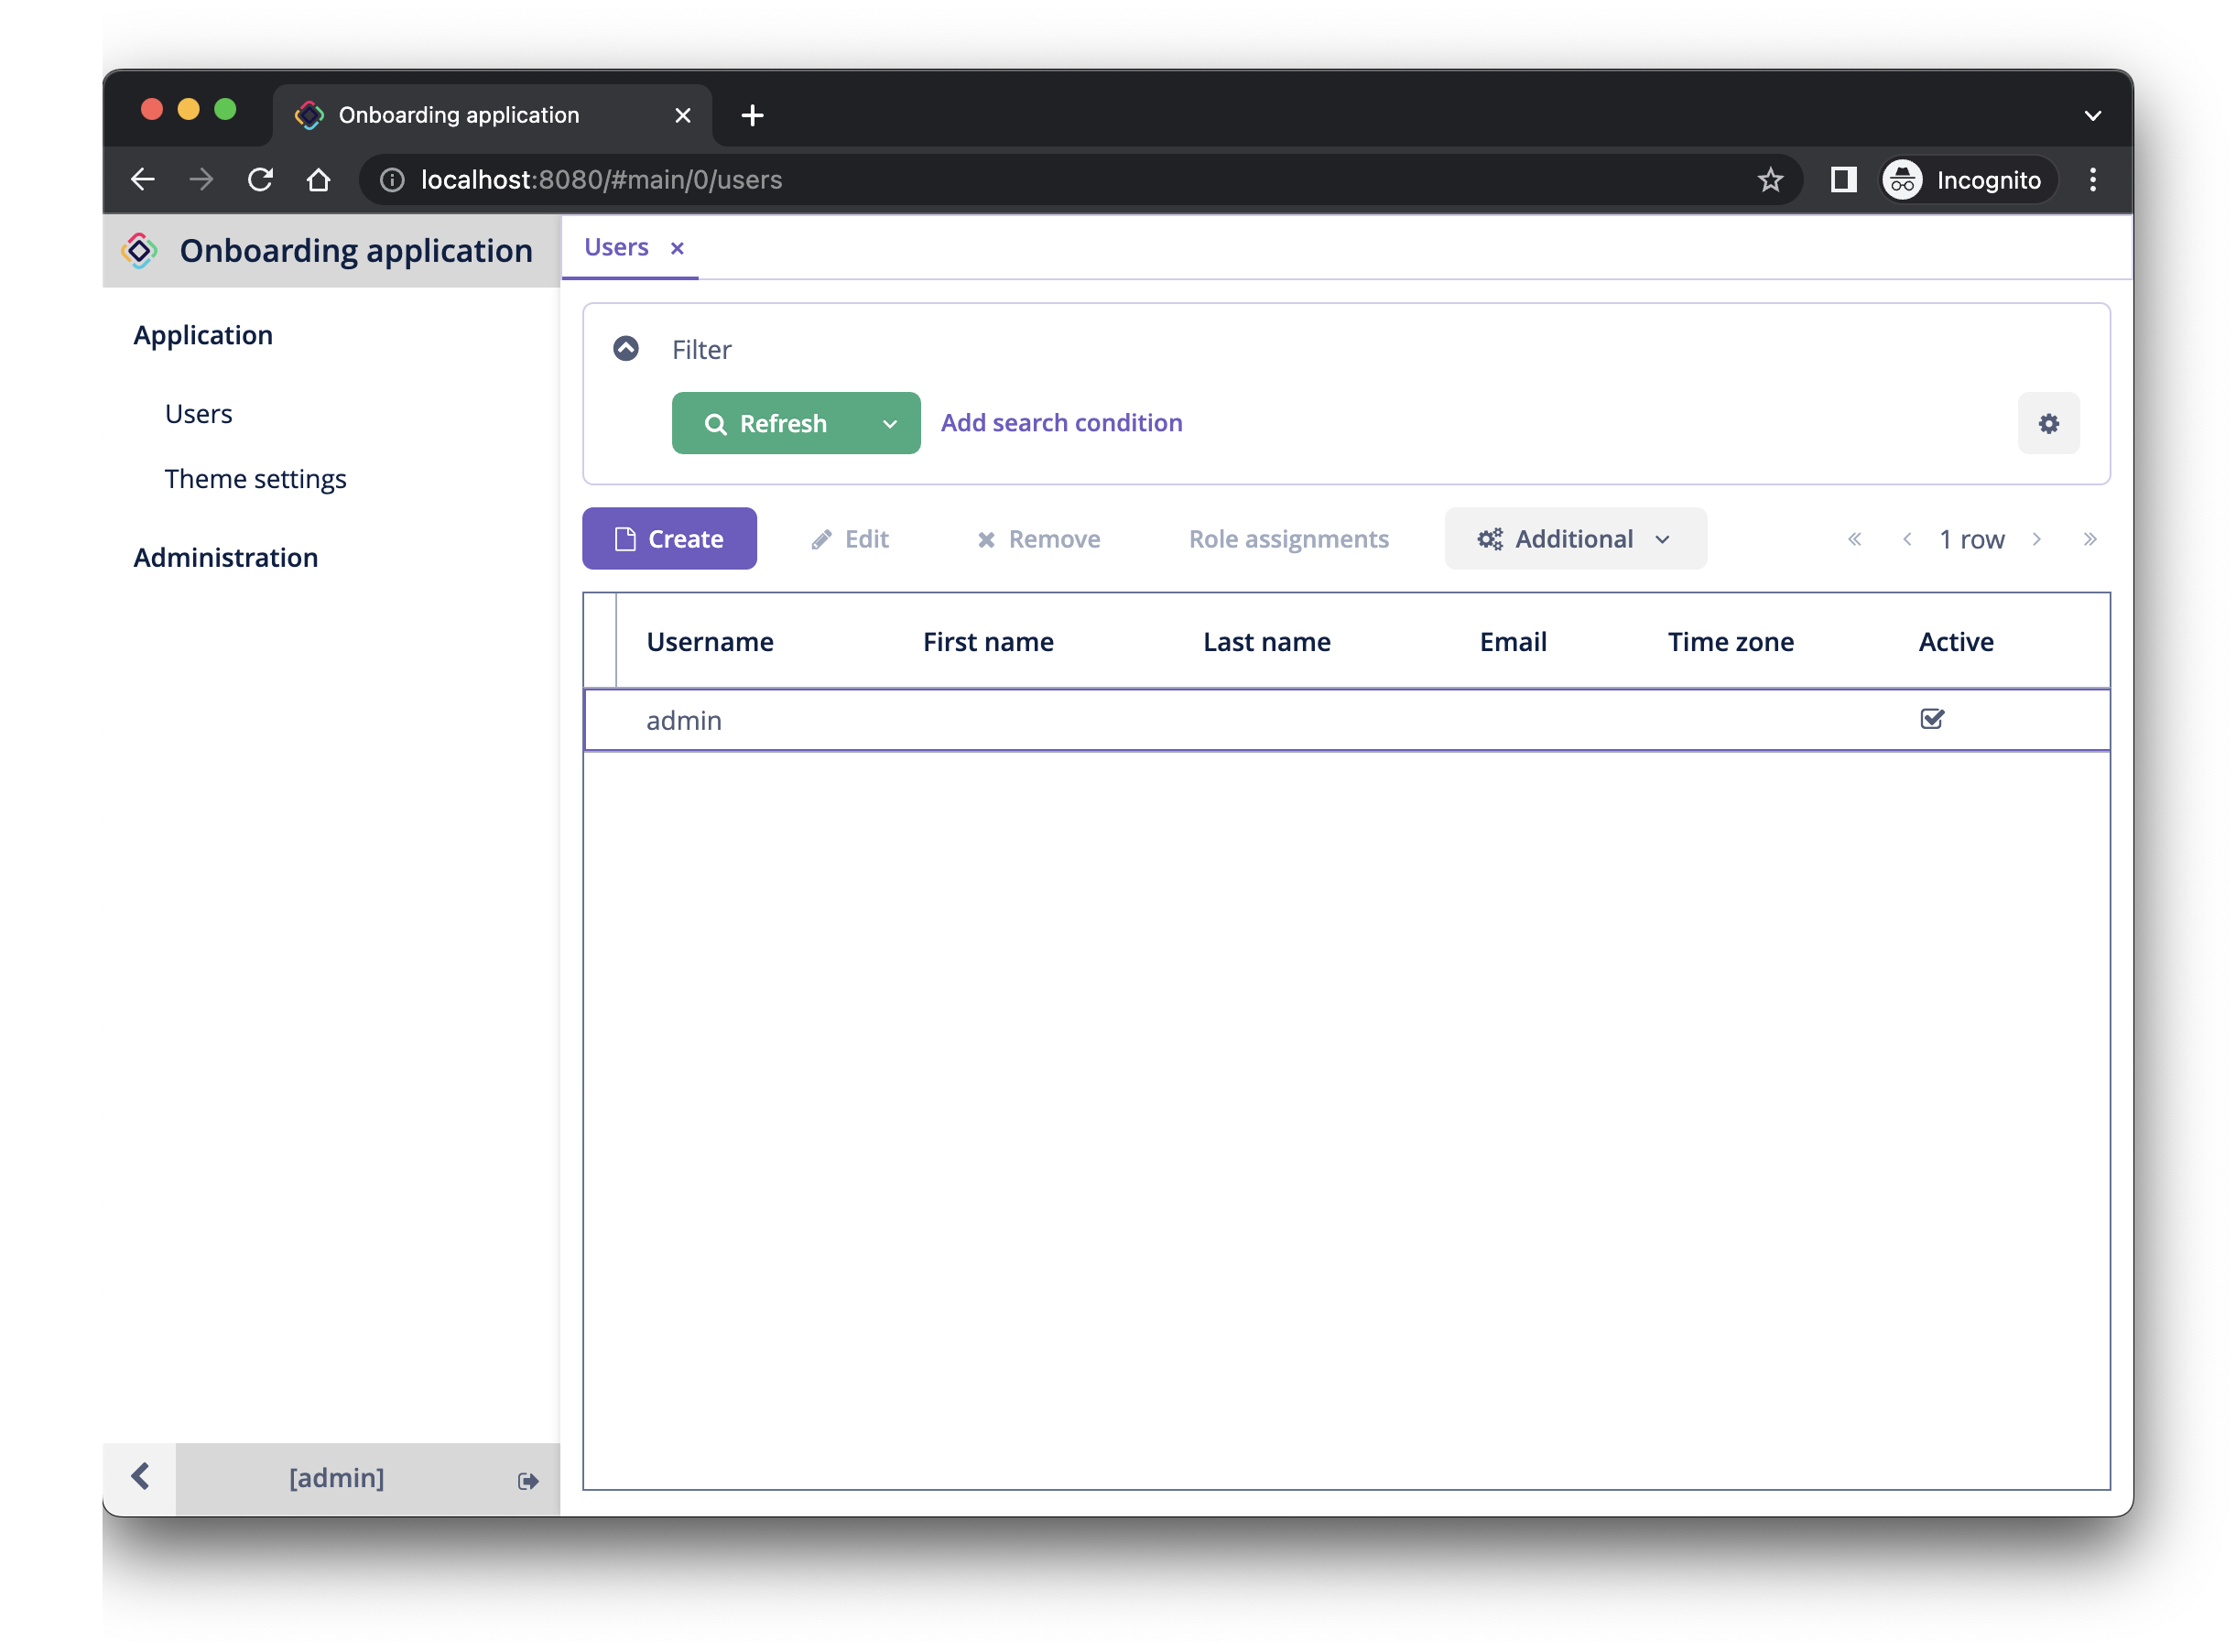This screenshot has width=2236, height=1652.
Task: Click the collapse sidebar arrow icon
Action: coord(139,1476)
